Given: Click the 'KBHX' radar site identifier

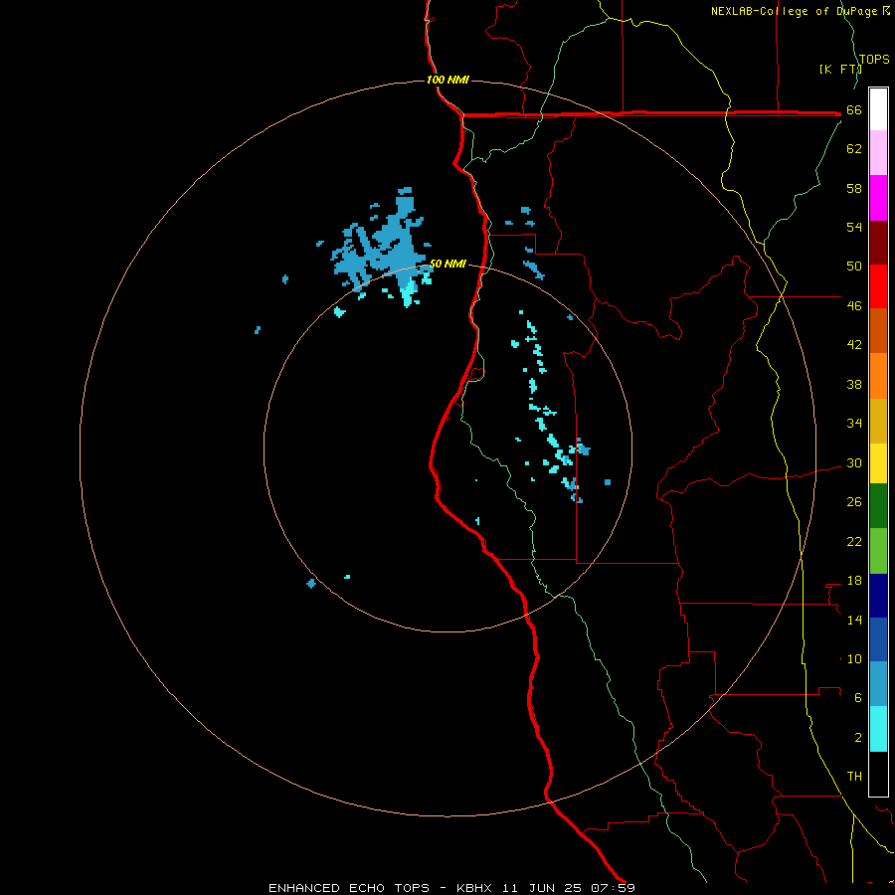Looking at the screenshot, I should pyautogui.click(x=475, y=888).
